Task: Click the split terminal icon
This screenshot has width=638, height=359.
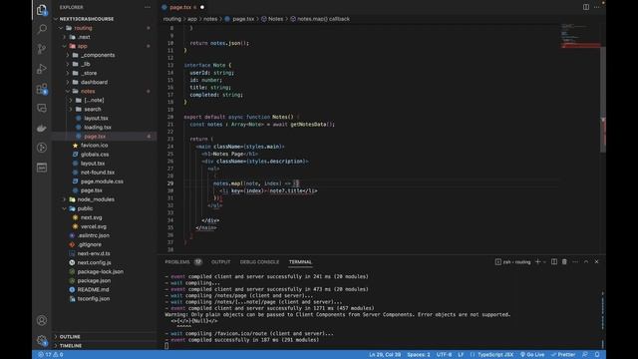Action: coord(554,261)
